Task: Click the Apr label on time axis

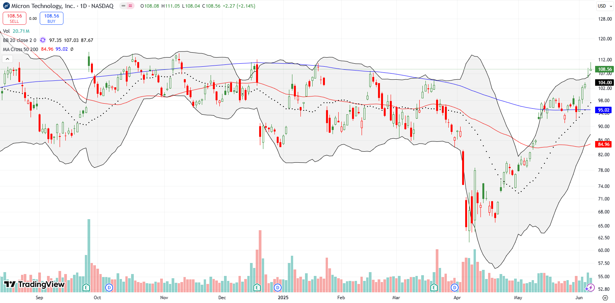Action: (x=457, y=298)
